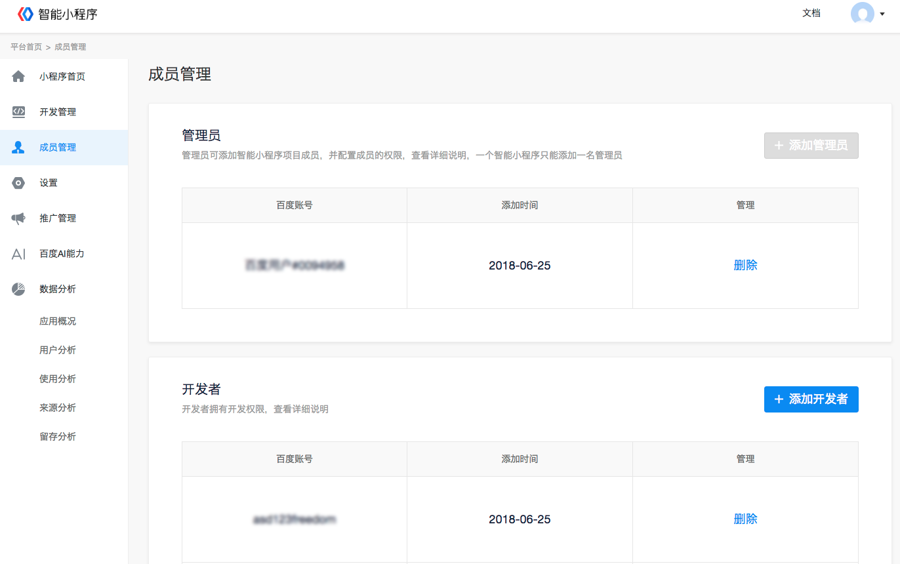Open 来源分析 submenu item
The image size is (900, 564).
(58, 408)
